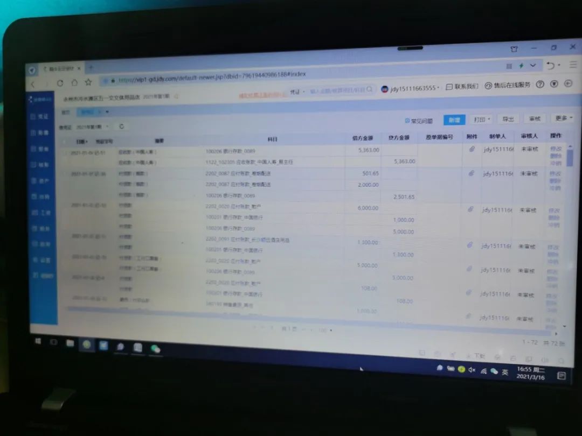Click the vertical scrollbar thumb of table
This screenshot has height=436, width=582.
click(570, 158)
